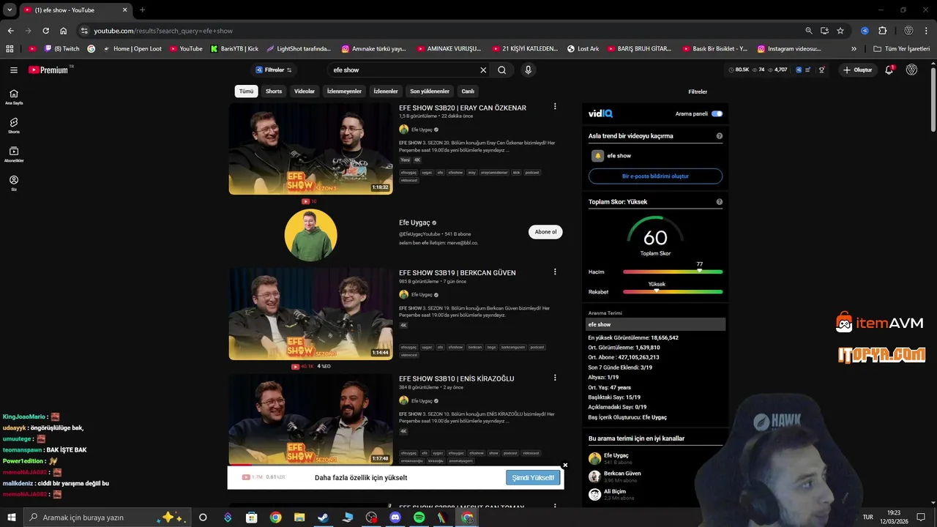The image size is (937, 527).
Task: Select the Canlı filter chip
Action: tap(468, 91)
